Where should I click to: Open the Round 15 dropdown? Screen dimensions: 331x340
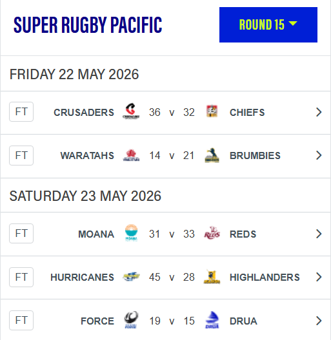pos(268,24)
